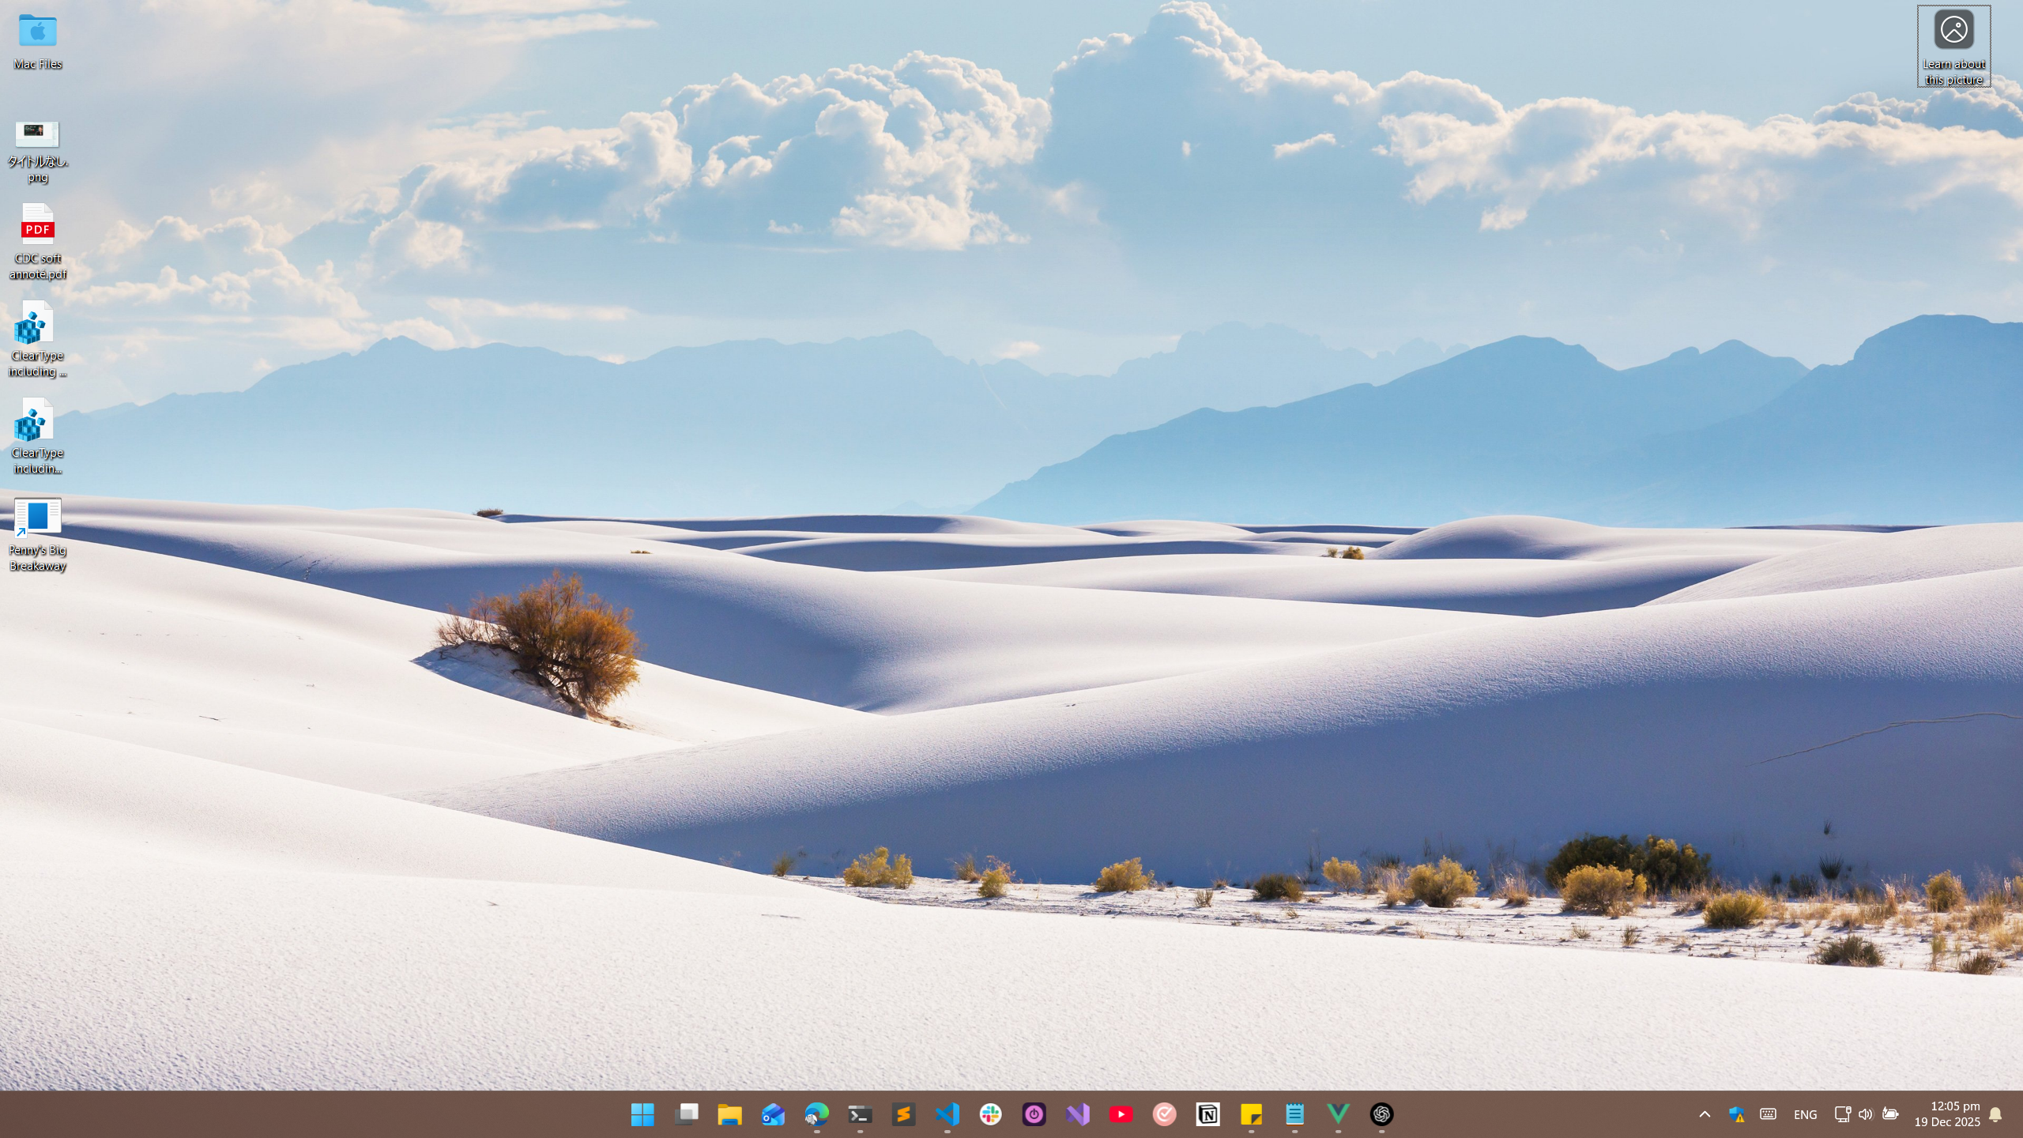Show hidden system tray icons
This screenshot has width=2023, height=1138.
(1705, 1114)
